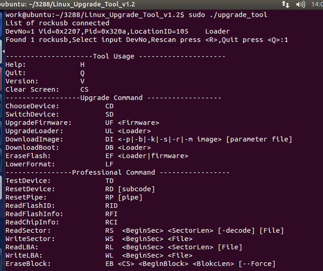Image resolution: width=323 pixels, height=271 pixels.
Task: Click the sudo ./upgrade_tool command text
Action: pyautogui.click(x=227, y=15)
